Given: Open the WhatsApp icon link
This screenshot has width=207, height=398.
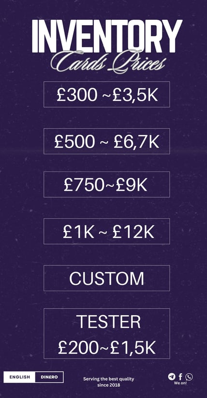Looking at the screenshot, I should pos(189,377).
